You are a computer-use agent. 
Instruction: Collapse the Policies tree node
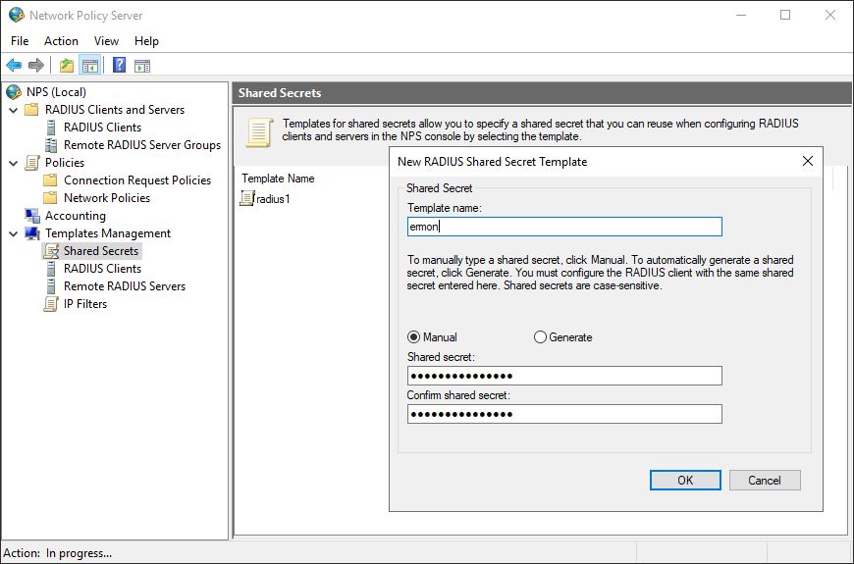(14, 163)
